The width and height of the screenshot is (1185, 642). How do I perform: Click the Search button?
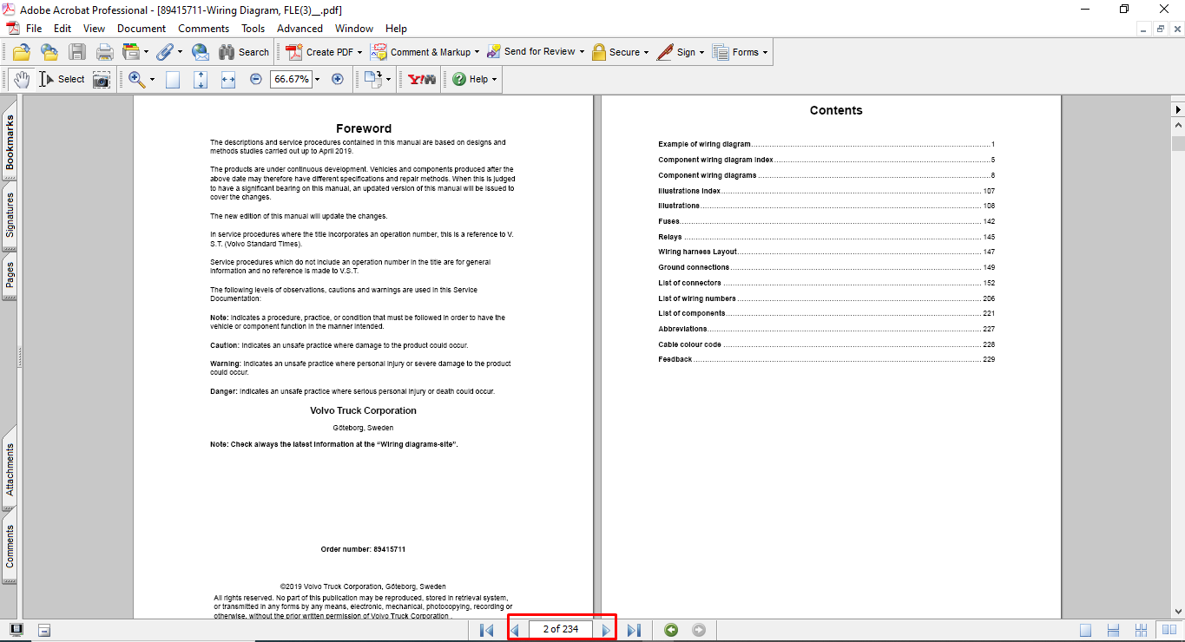(x=244, y=52)
